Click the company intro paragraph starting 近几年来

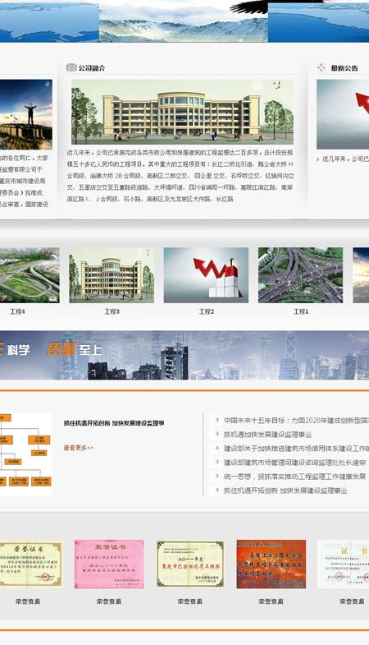(x=180, y=176)
